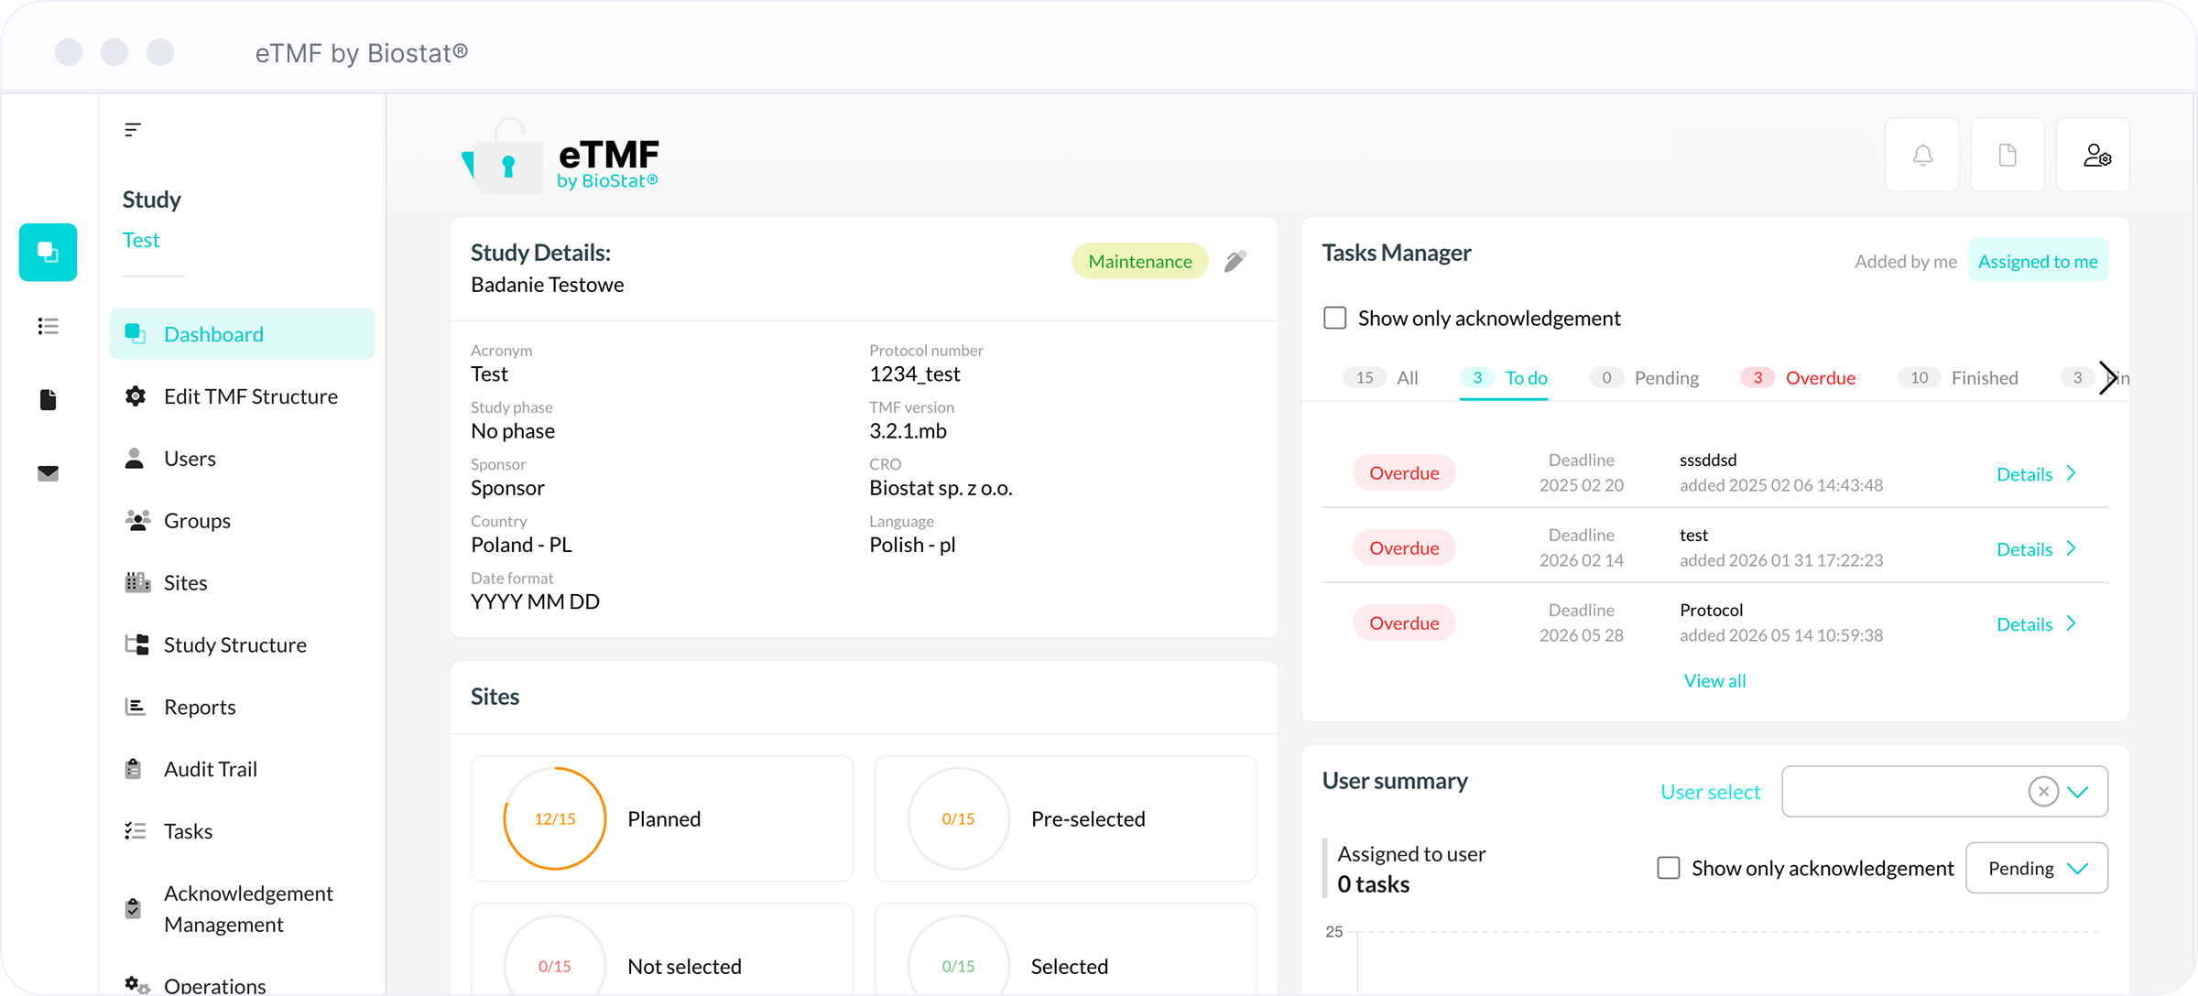Image resolution: width=2198 pixels, height=996 pixels.
Task: Select the teal dashboard icon in left rail
Action: (x=48, y=252)
